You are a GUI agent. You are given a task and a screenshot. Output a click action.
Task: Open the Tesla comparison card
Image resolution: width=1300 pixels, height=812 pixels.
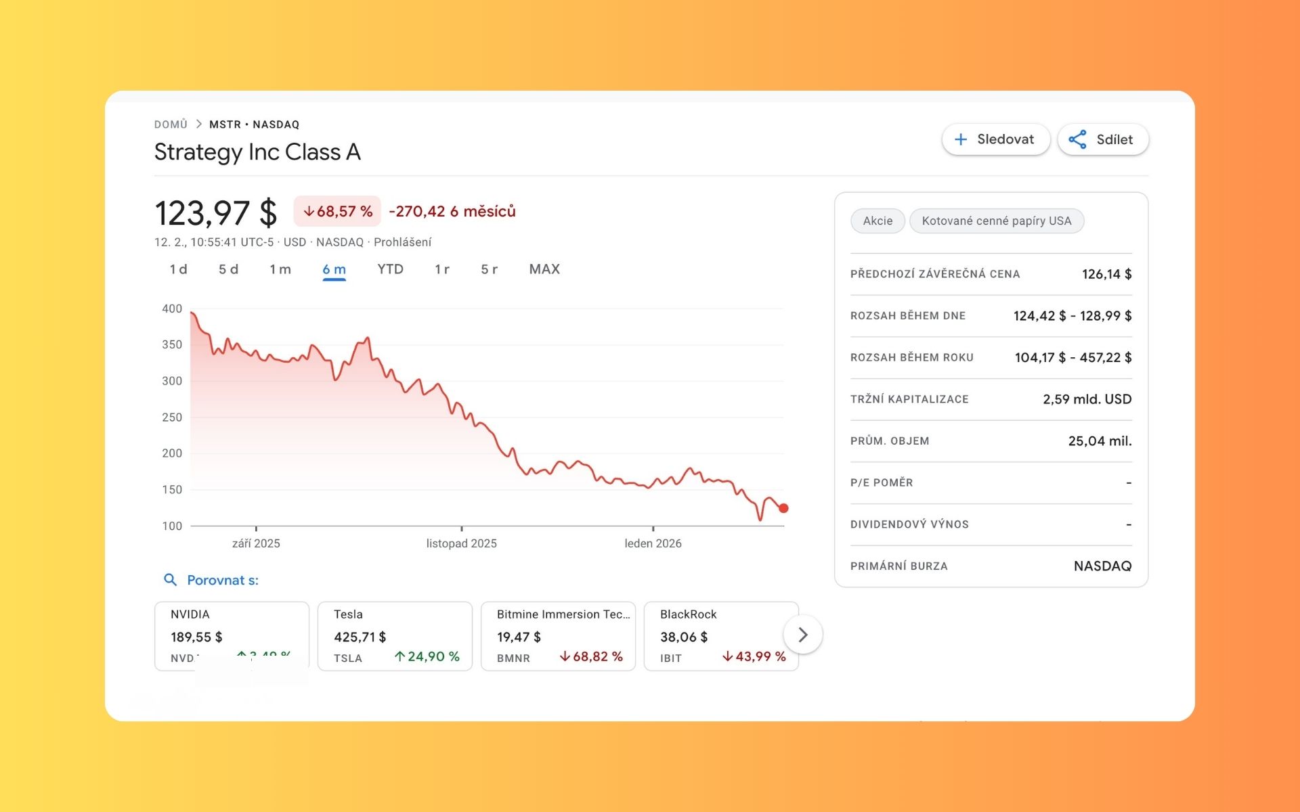(x=395, y=635)
